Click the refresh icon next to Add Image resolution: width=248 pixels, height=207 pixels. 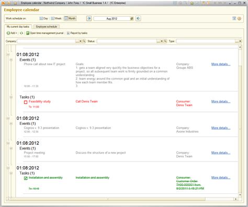point(21,33)
